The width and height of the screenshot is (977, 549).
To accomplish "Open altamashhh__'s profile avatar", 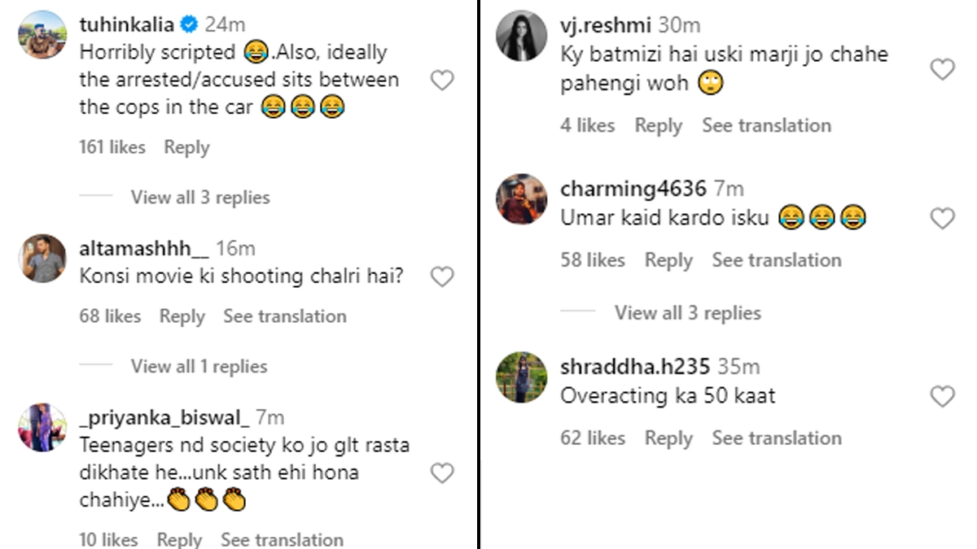I will 42,258.
